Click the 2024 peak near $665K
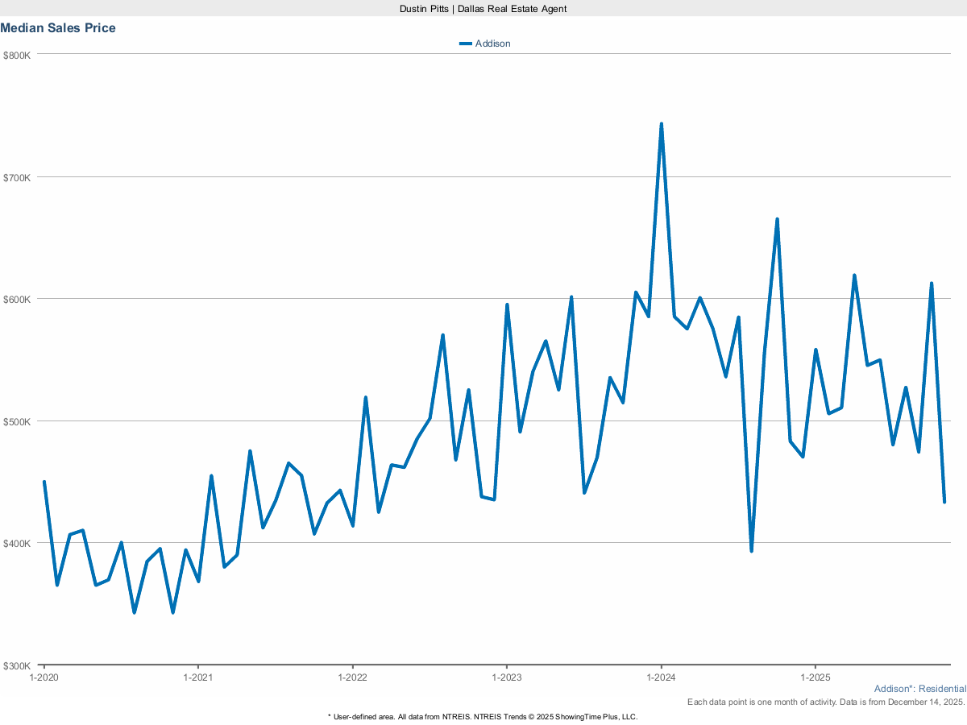The width and height of the screenshot is (967, 725). (777, 217)
